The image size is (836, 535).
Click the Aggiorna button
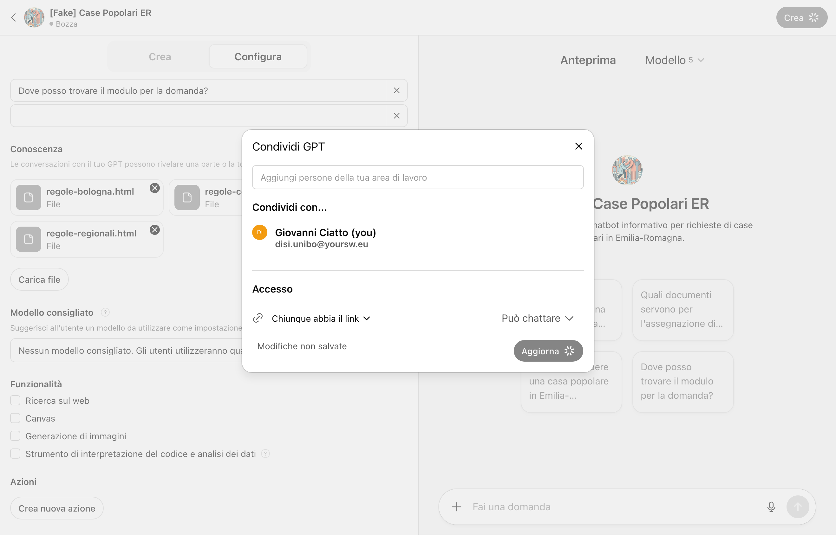548,351
